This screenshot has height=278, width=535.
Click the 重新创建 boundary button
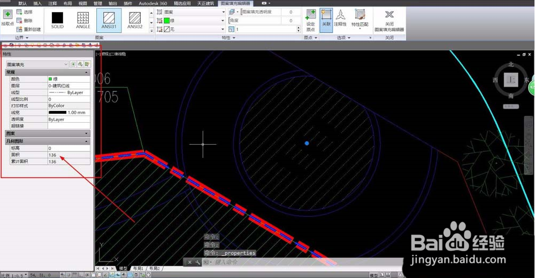point(29,29)
